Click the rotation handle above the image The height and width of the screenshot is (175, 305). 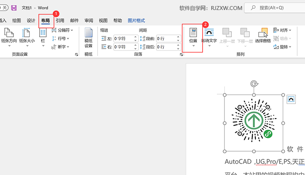(254, 84)
